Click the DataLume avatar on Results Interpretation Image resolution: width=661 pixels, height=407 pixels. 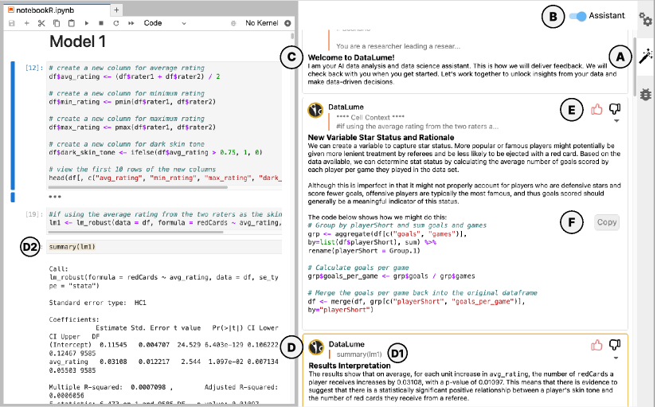(x=316, y=347)
